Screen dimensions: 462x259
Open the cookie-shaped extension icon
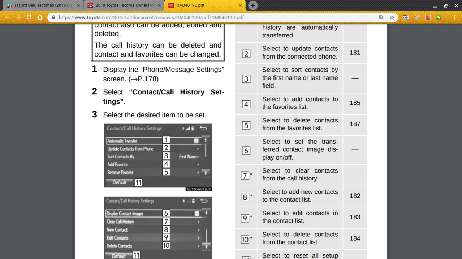click(x=417, y=17)
